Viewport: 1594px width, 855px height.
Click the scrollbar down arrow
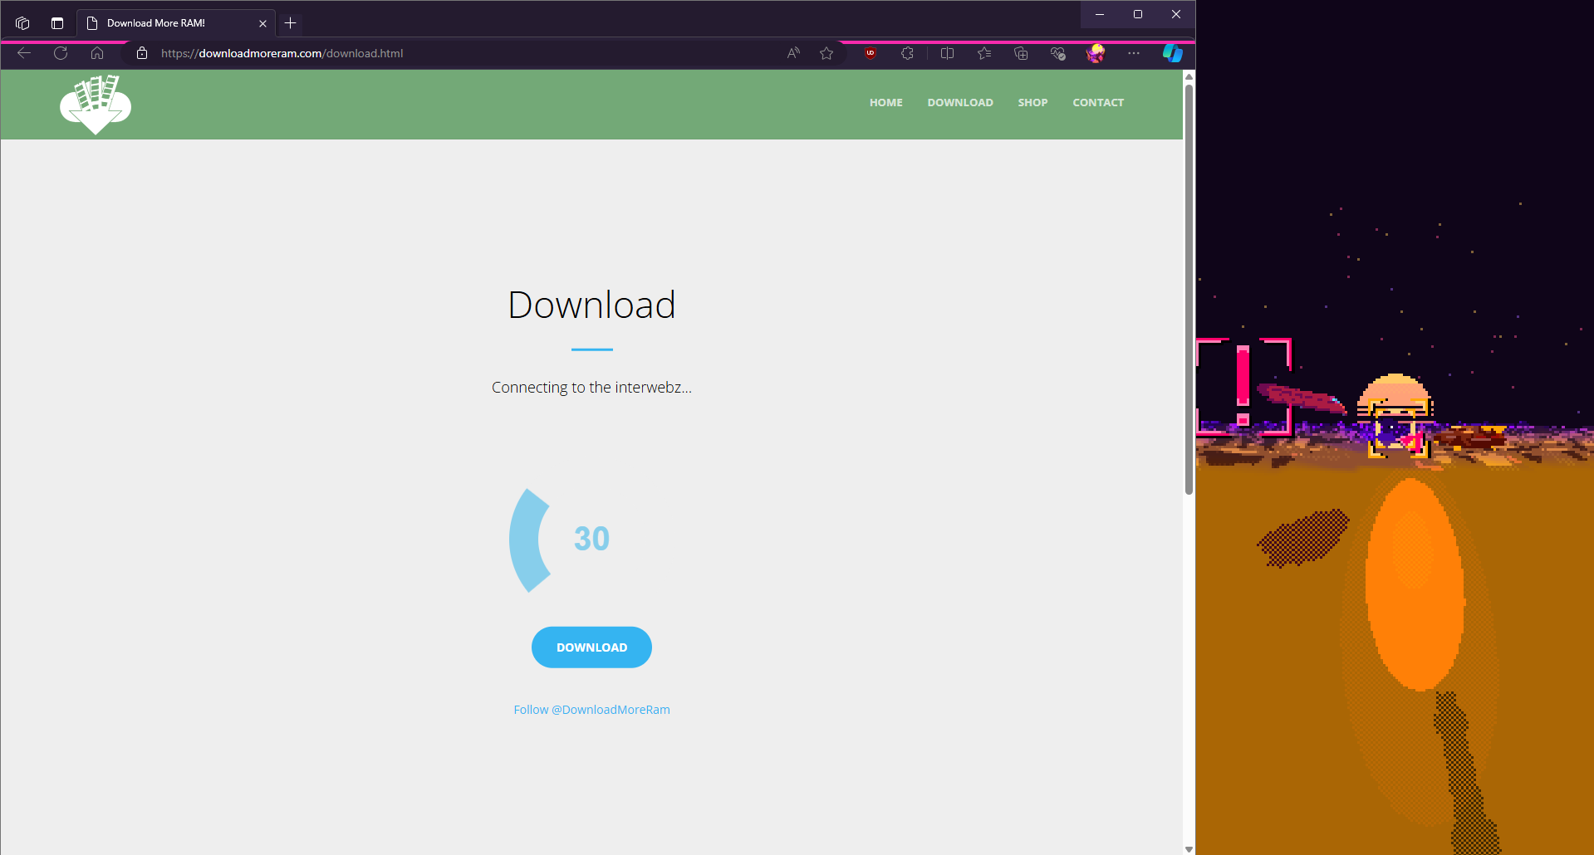[x=1189, y=848]
